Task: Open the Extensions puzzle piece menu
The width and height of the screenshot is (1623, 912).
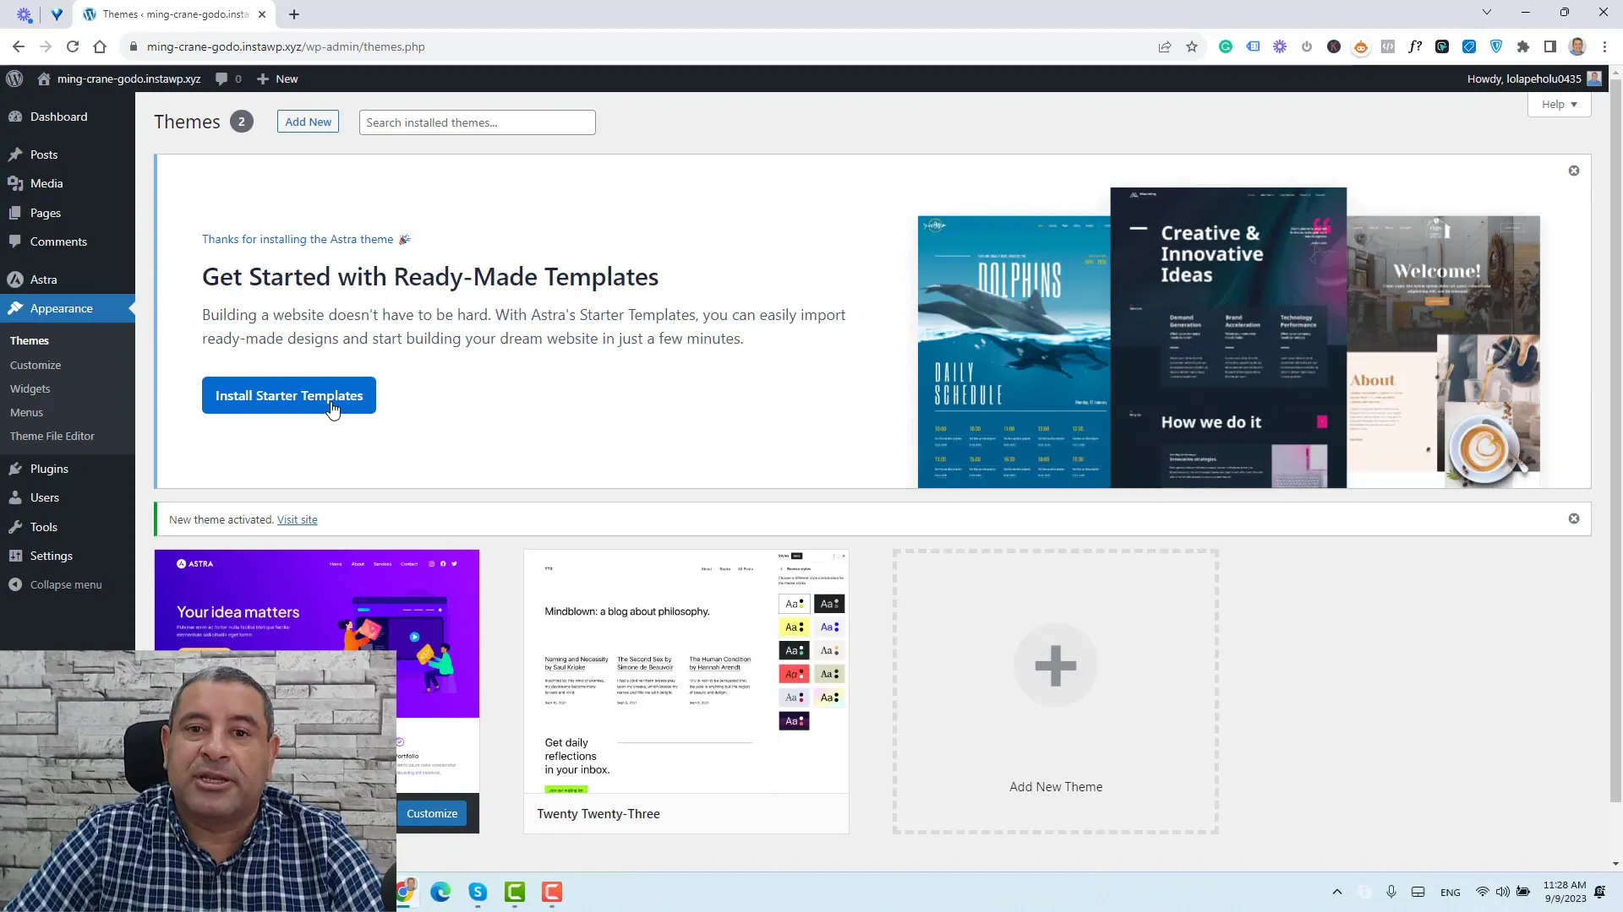Action: point(1523,46)
